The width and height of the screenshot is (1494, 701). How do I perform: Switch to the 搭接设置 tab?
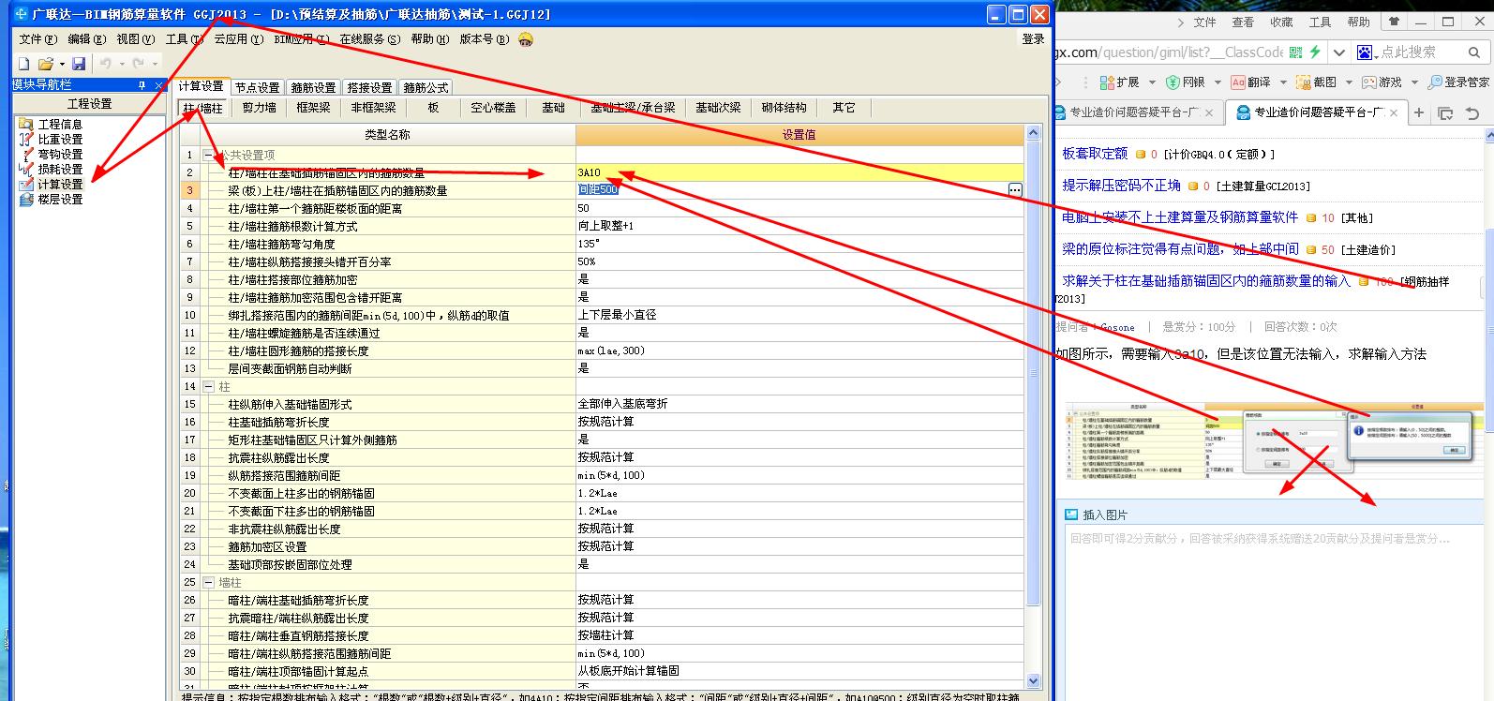tap(369, 87)
